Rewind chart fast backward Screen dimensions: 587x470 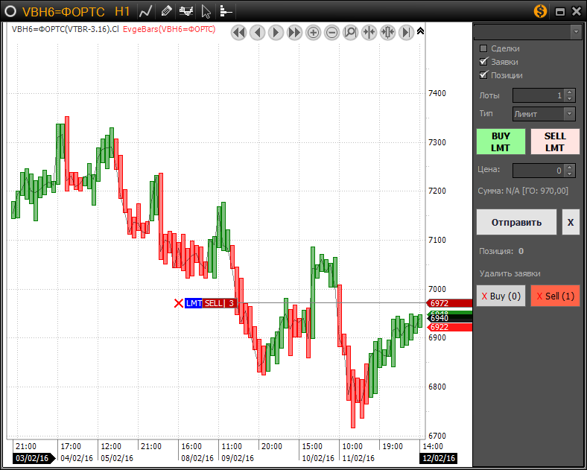pyautogui.click(x=238, y=32)
